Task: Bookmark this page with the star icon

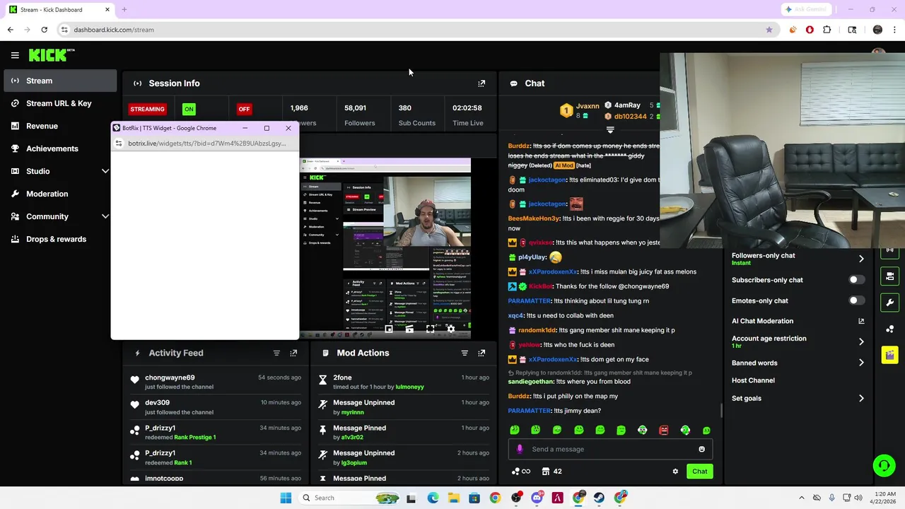Action: point(769,30)
